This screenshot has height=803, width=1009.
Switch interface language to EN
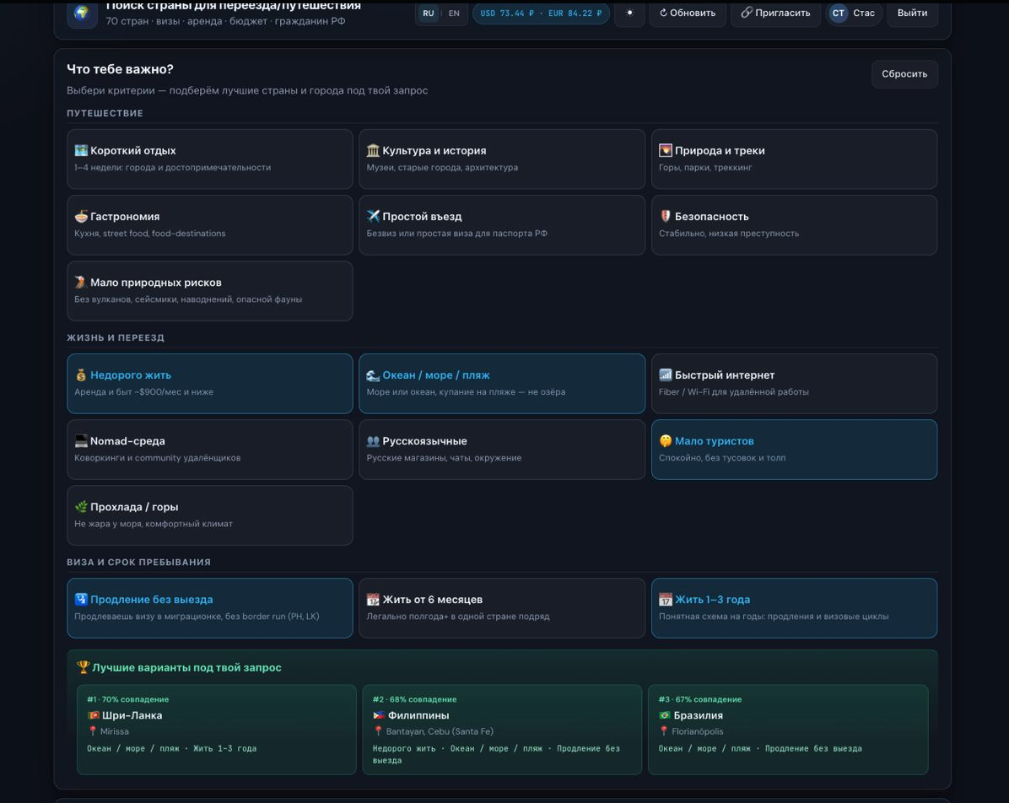coord(455,13)
